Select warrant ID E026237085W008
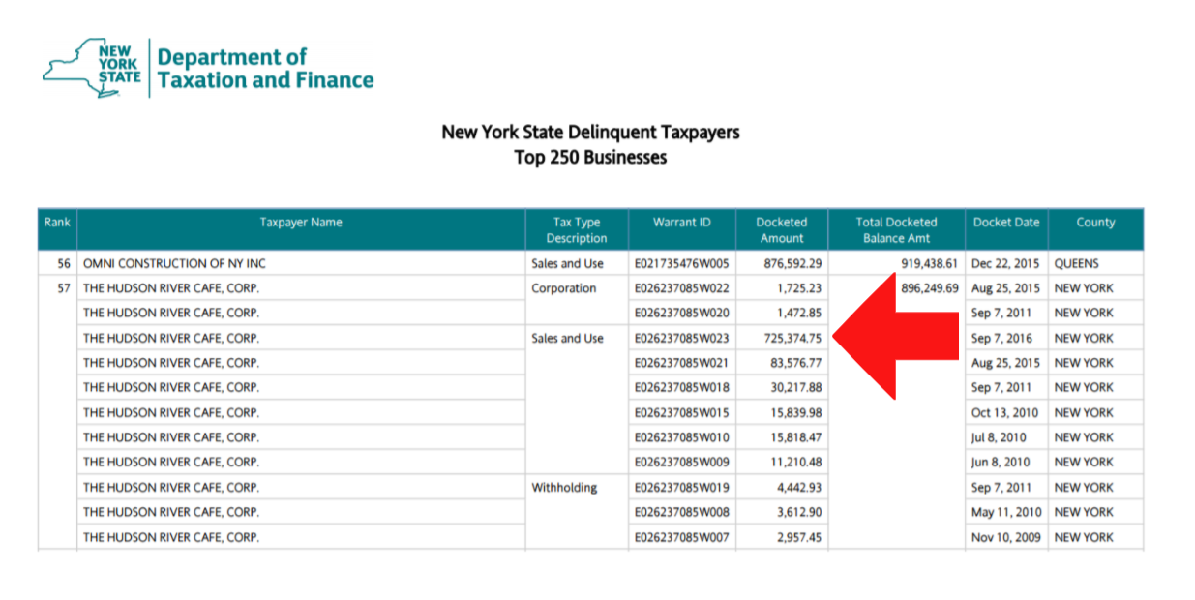Screen dimensions: 1195x600 [682, 512]
